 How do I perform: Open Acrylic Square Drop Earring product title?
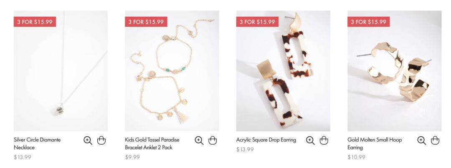click(x=266, y=140)
